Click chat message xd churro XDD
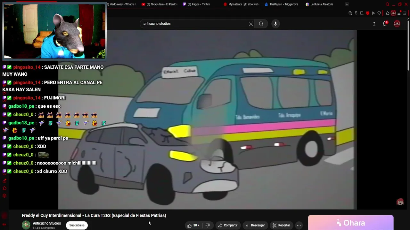This screenshot has height=230, width=410. pos(52,171)
